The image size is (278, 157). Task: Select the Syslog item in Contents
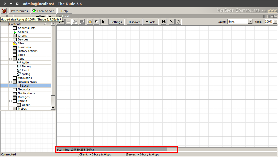[26, 74]
